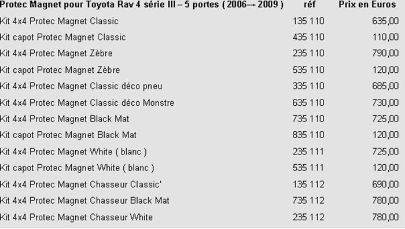Viewport: 405px width, 229px height.
Task: Click the Protec Magnet Toyota Rav 4 title
Action: coord(142,5)
